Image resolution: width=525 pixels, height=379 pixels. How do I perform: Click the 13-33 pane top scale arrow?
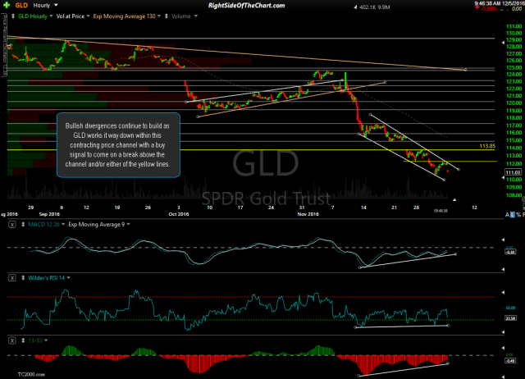pos(503,348)
